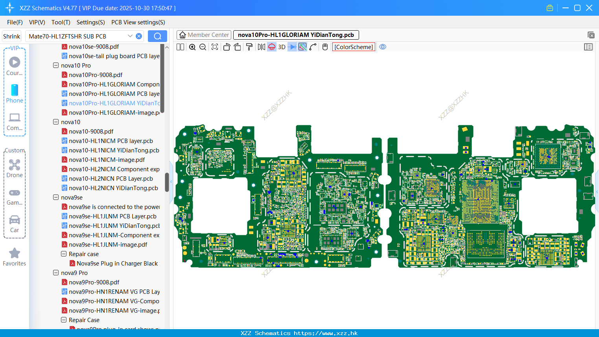This screenshot has width=599, height=337.
Task: Open Favorites in the sidebar
Action: pos(15,257)
